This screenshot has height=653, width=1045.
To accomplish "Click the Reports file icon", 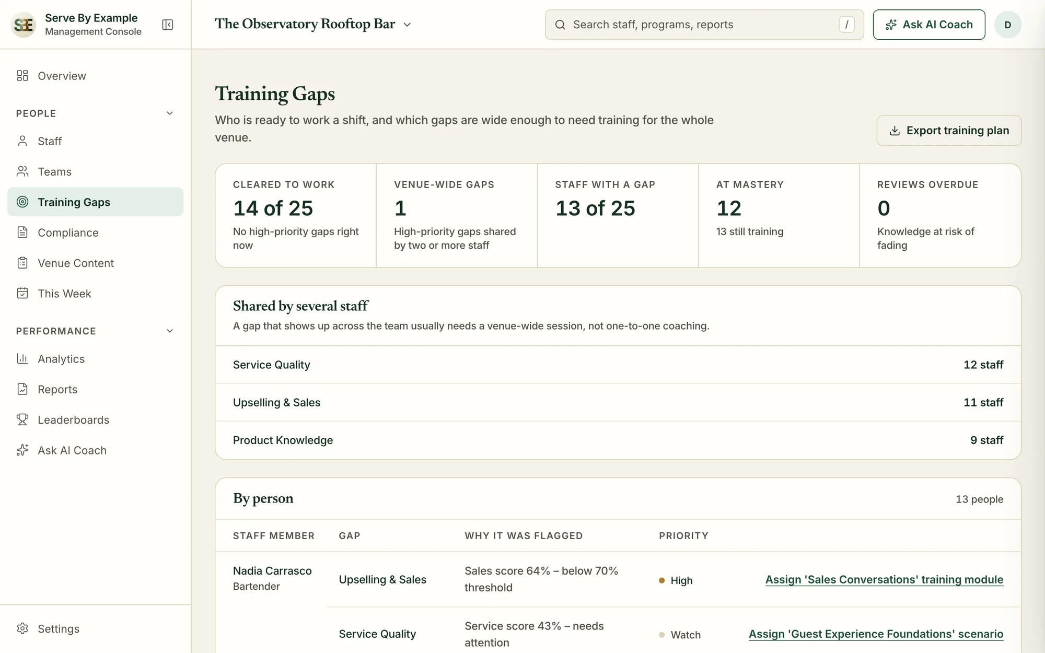I will (x=22, y=389).
